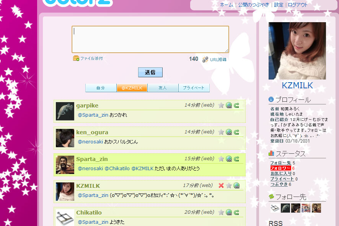Star the Sparta_zin post

click(221, 159)
